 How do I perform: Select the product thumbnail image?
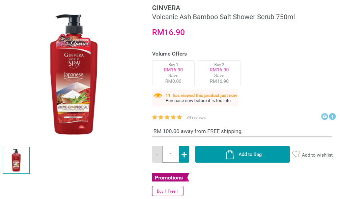[16, 160]
